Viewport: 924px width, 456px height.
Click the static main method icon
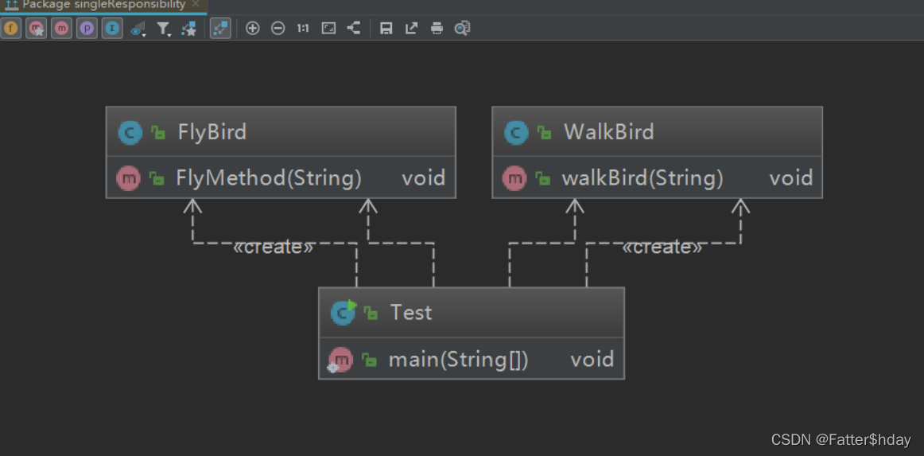pyautogui.click(x=340, y=360)
